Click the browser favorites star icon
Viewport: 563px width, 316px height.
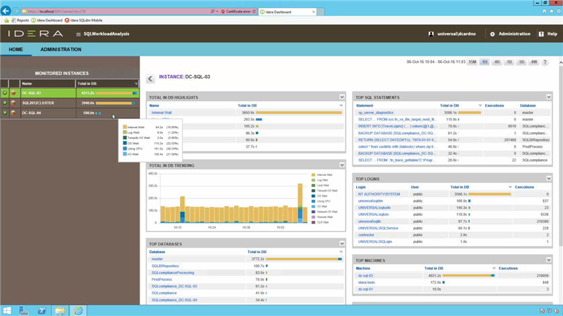pyautogui.click(x=552, y=11)
